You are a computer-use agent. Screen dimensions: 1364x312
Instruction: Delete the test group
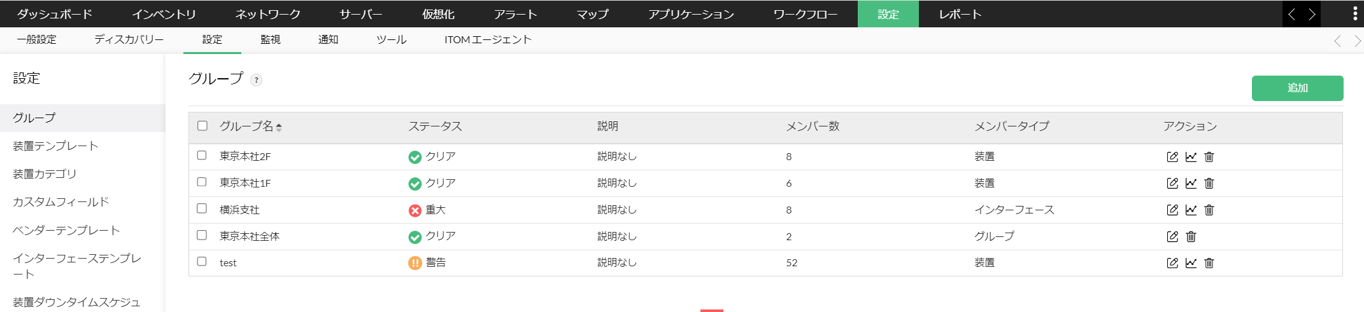click(1209, 263)
